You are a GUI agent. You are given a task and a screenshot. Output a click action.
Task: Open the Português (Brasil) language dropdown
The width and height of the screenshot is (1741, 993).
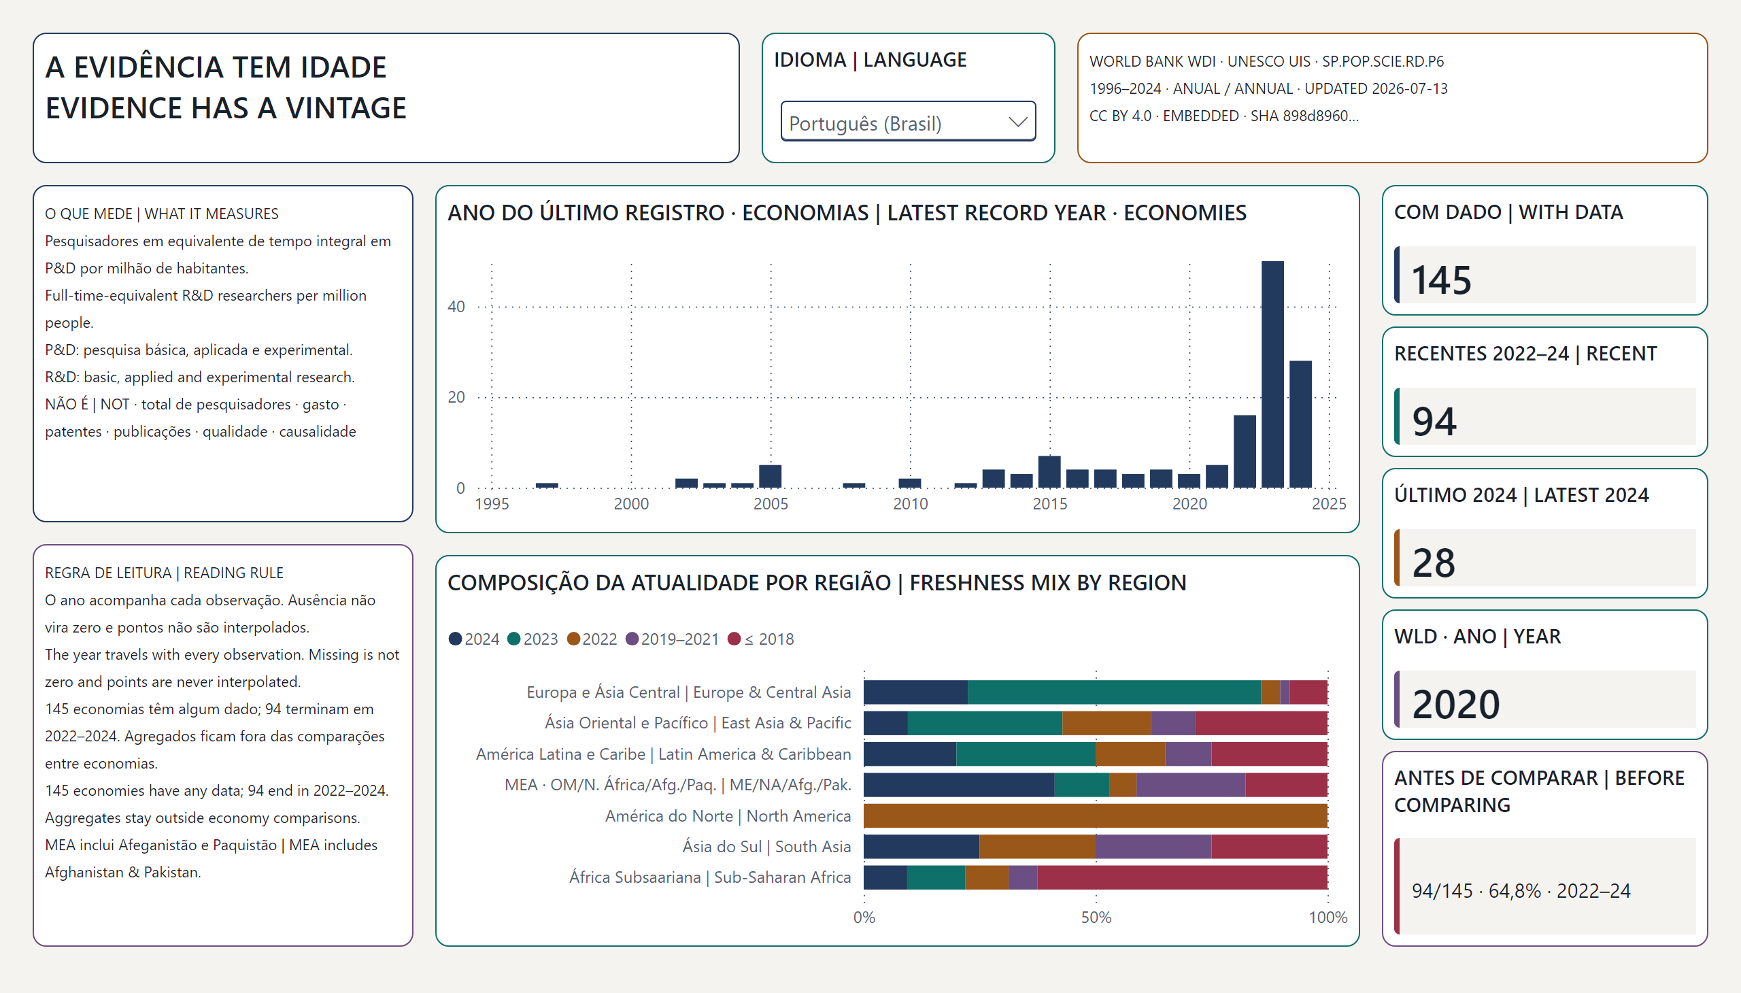pyautogui.click(x=908, y=122)
